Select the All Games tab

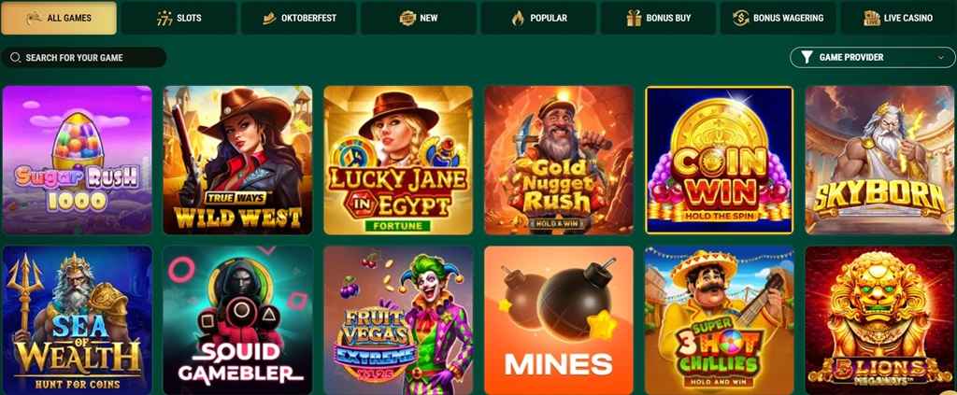click(59, 18)
